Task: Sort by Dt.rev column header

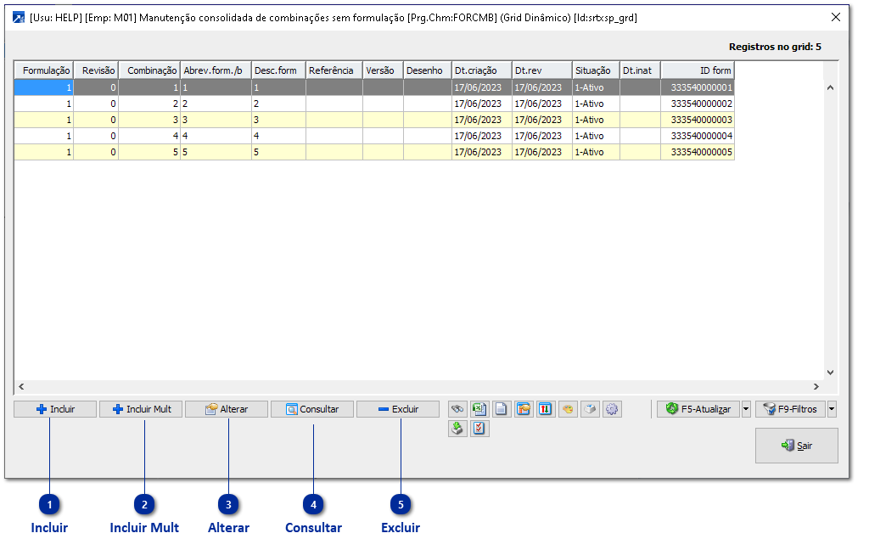Action: (542, 70)
